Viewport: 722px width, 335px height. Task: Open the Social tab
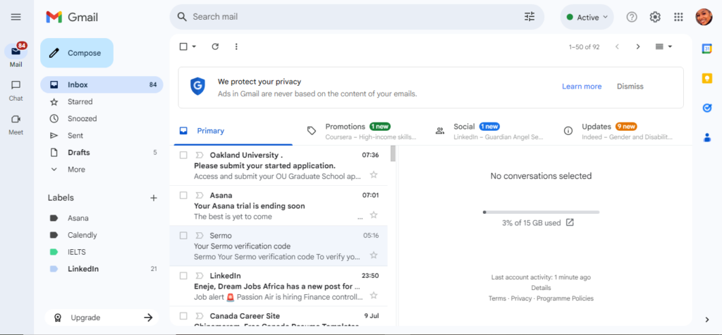coord(489,131)
